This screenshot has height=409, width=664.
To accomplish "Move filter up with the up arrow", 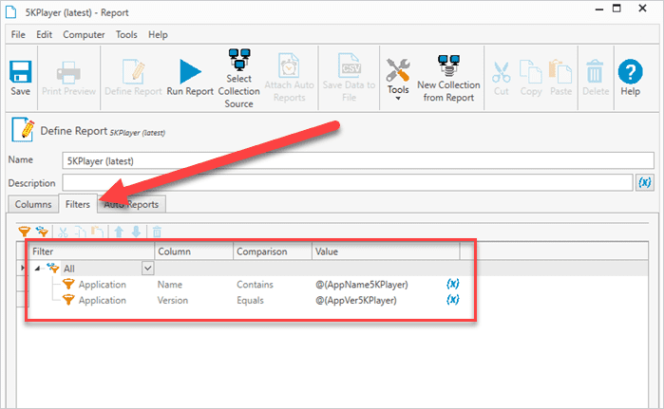I will (x=119, y=232).
